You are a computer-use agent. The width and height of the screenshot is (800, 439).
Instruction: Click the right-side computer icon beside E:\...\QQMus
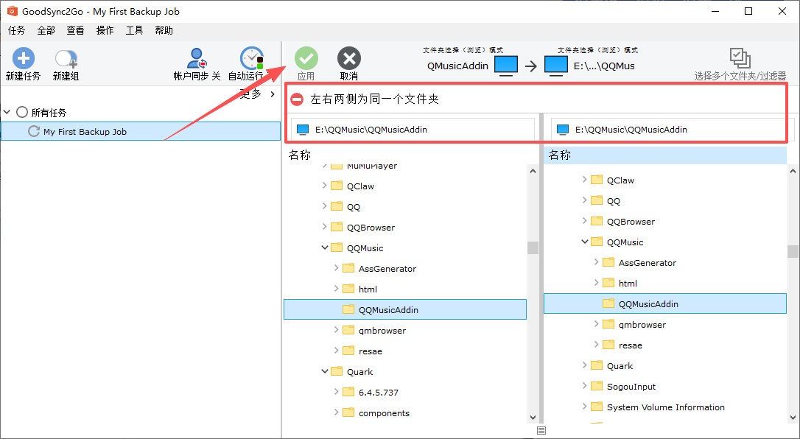(555, 66)
